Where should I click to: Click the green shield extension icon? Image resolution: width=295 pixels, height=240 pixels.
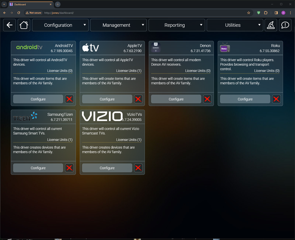[x=258, y=13]
